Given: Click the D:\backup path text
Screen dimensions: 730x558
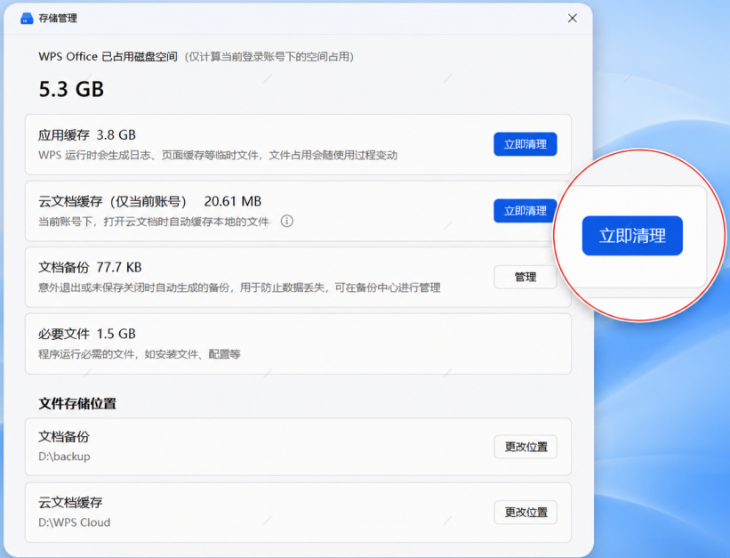Looking at the screenshot, I should coord(64,457).
